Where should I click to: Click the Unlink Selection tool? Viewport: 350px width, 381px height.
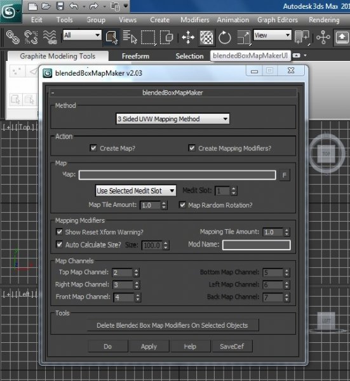pyautogui.click(x=31, y=37)
